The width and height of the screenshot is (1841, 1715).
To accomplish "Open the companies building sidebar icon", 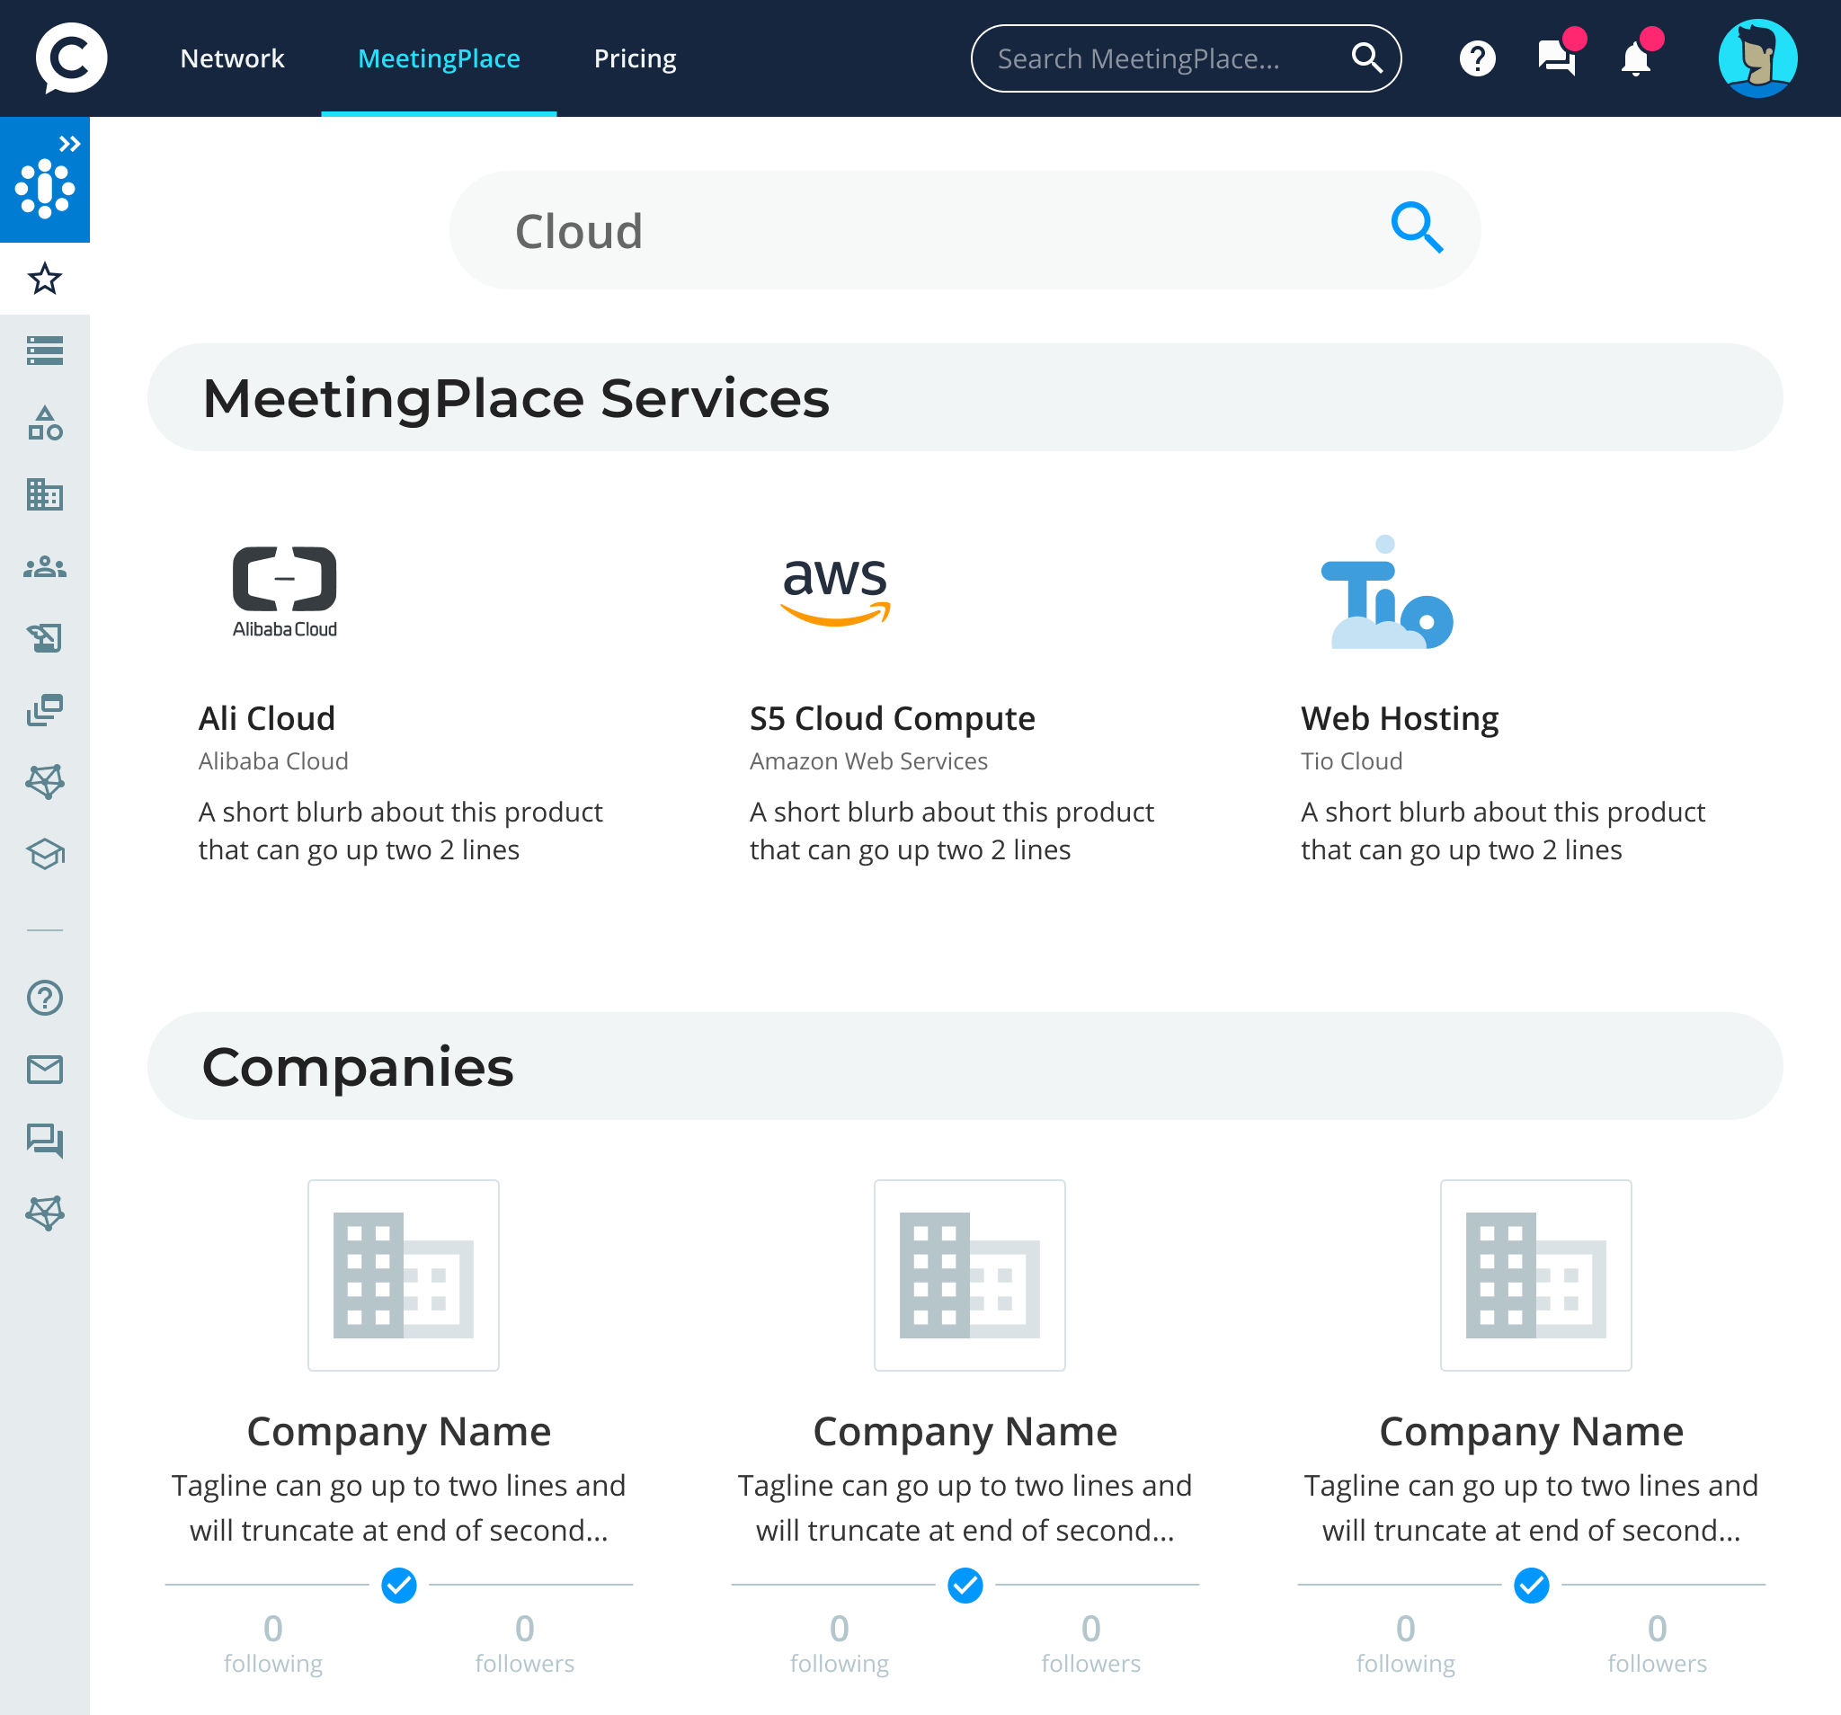I will [x=44, y=494].
